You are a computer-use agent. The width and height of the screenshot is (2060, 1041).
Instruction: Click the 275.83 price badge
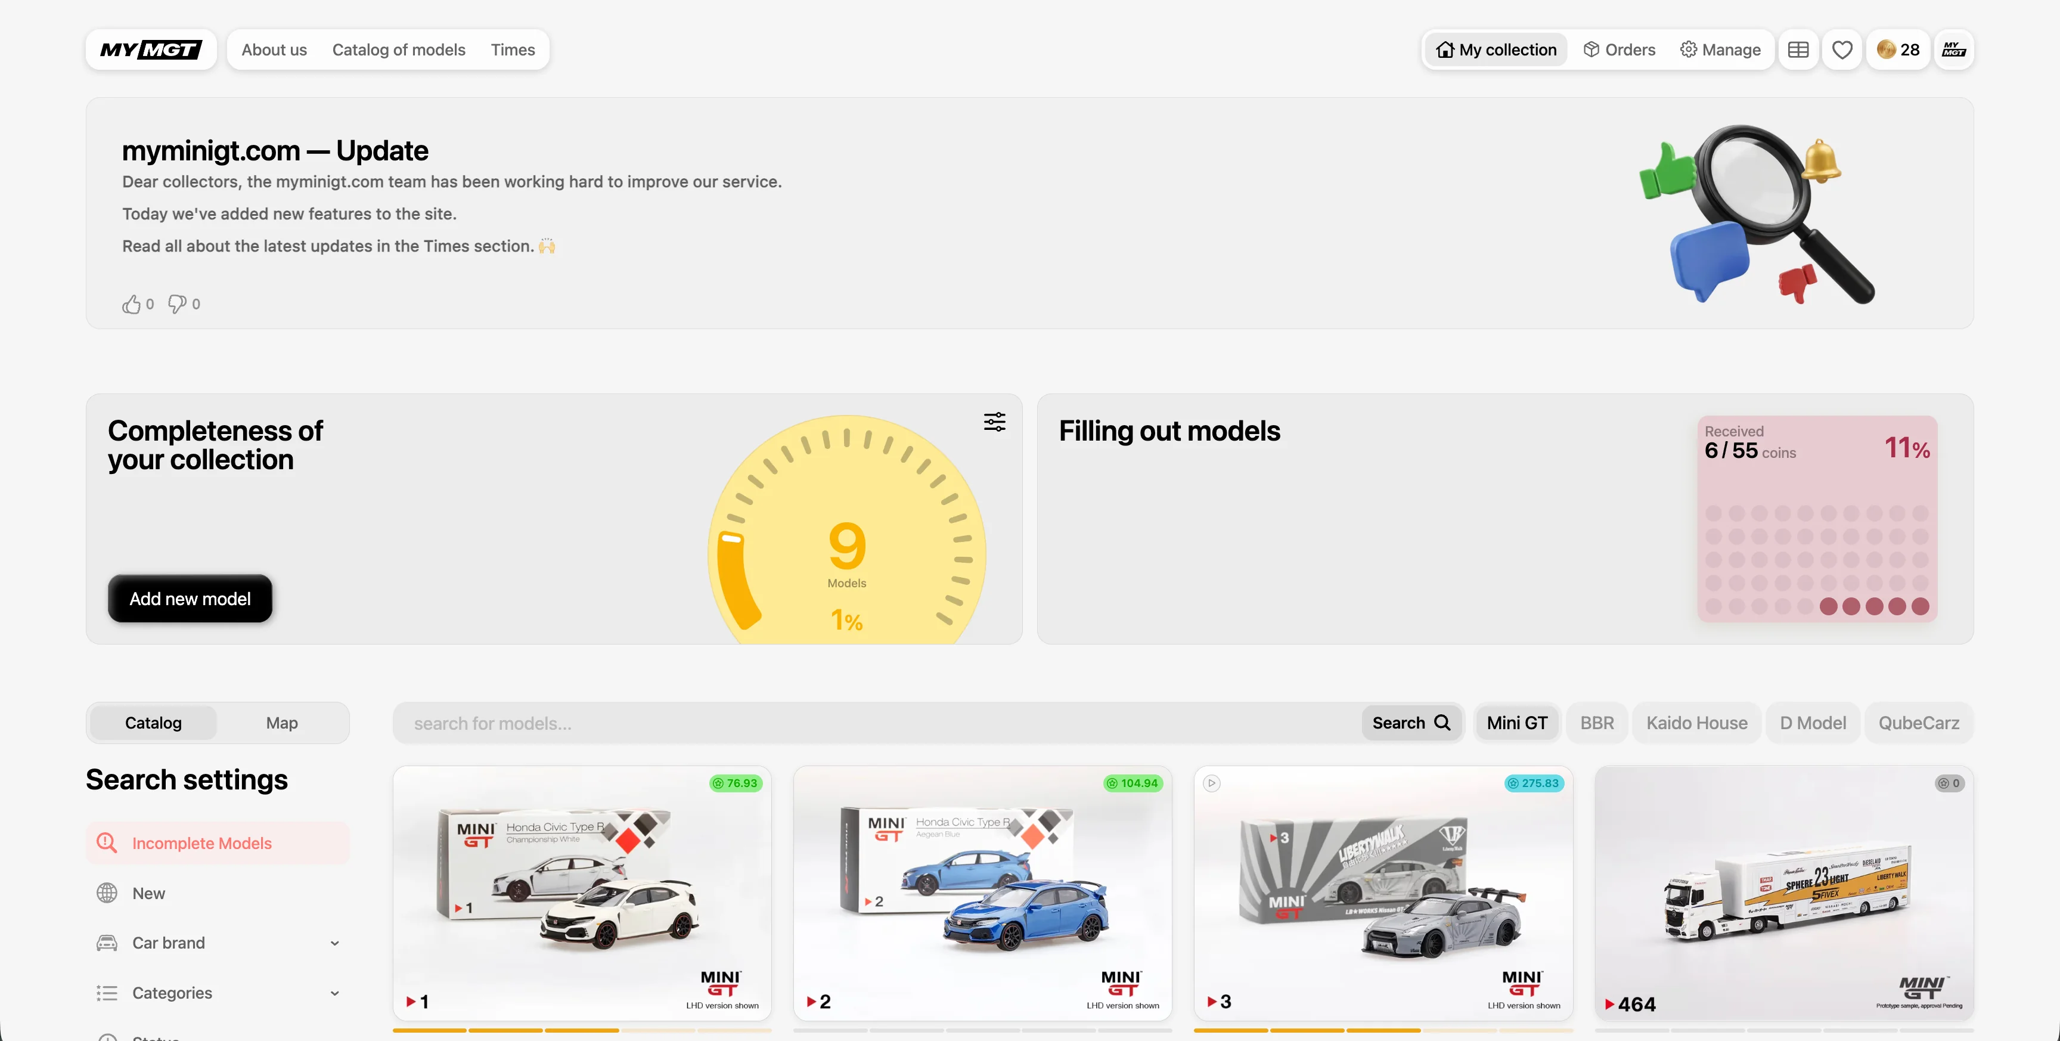click(x=1534, y=783)
